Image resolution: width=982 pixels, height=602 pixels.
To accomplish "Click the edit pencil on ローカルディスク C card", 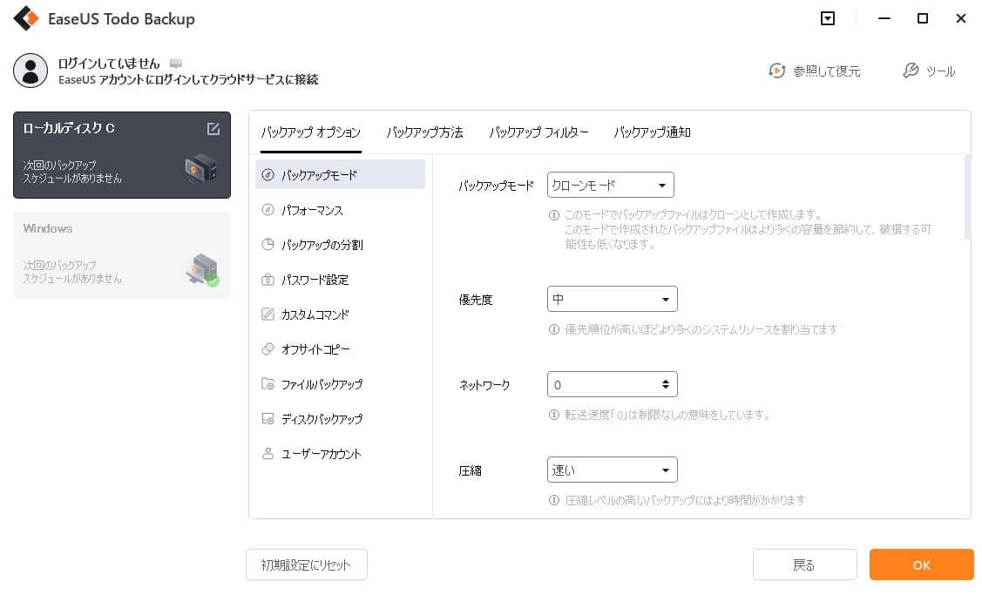I will point(212,128).
